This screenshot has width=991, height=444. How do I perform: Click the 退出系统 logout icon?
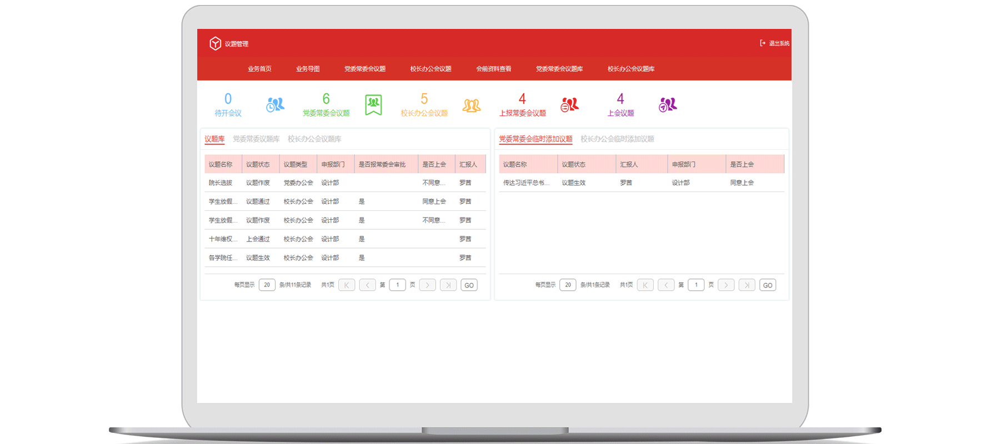(x=763, y=43)
